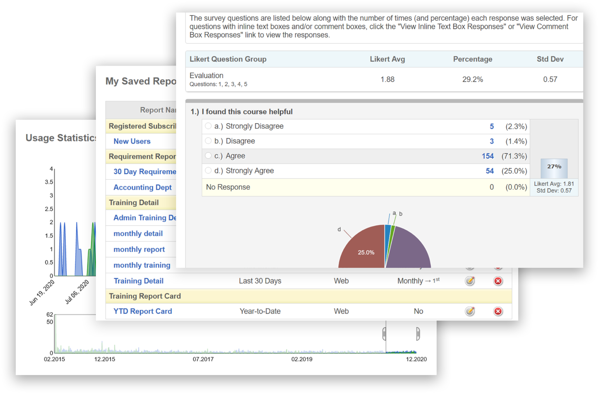Open the New Users saved report
The height and width of the screenshot is (394, 599).
(132, 141)
